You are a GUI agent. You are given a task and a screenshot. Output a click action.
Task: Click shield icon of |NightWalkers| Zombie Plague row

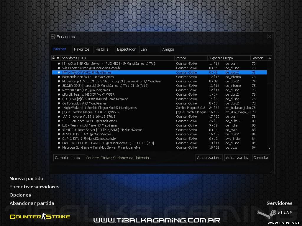[59, 108]
